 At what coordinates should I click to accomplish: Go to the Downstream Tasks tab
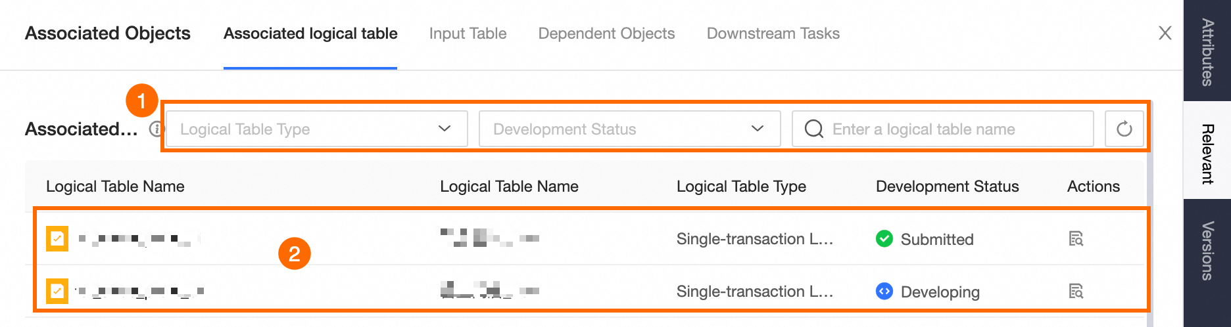[773, 33]
